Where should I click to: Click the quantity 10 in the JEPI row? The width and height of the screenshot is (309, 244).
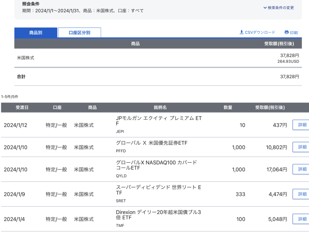point(242,125)
